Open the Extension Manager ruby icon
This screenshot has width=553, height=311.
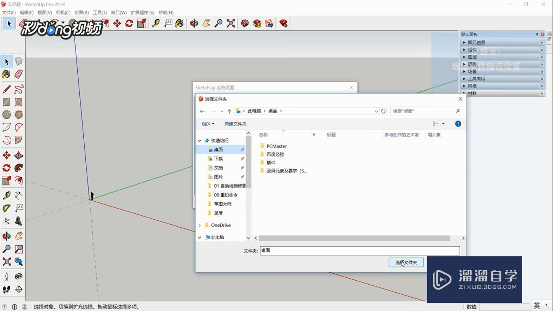283,23
